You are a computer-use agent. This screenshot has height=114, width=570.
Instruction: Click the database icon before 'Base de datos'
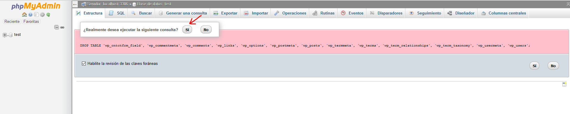[134, 4]
